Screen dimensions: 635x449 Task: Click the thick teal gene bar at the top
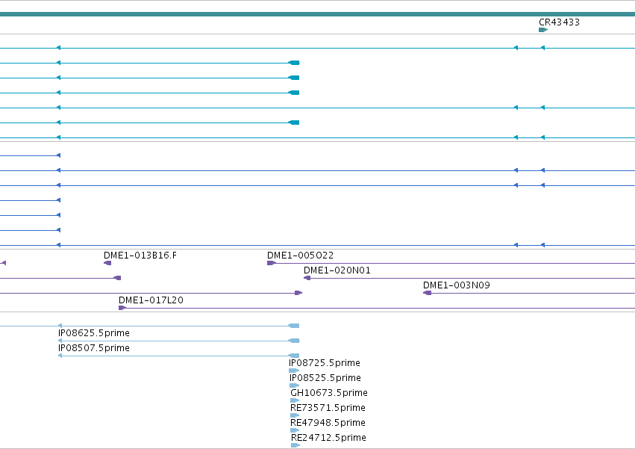[x=318, y=14]
